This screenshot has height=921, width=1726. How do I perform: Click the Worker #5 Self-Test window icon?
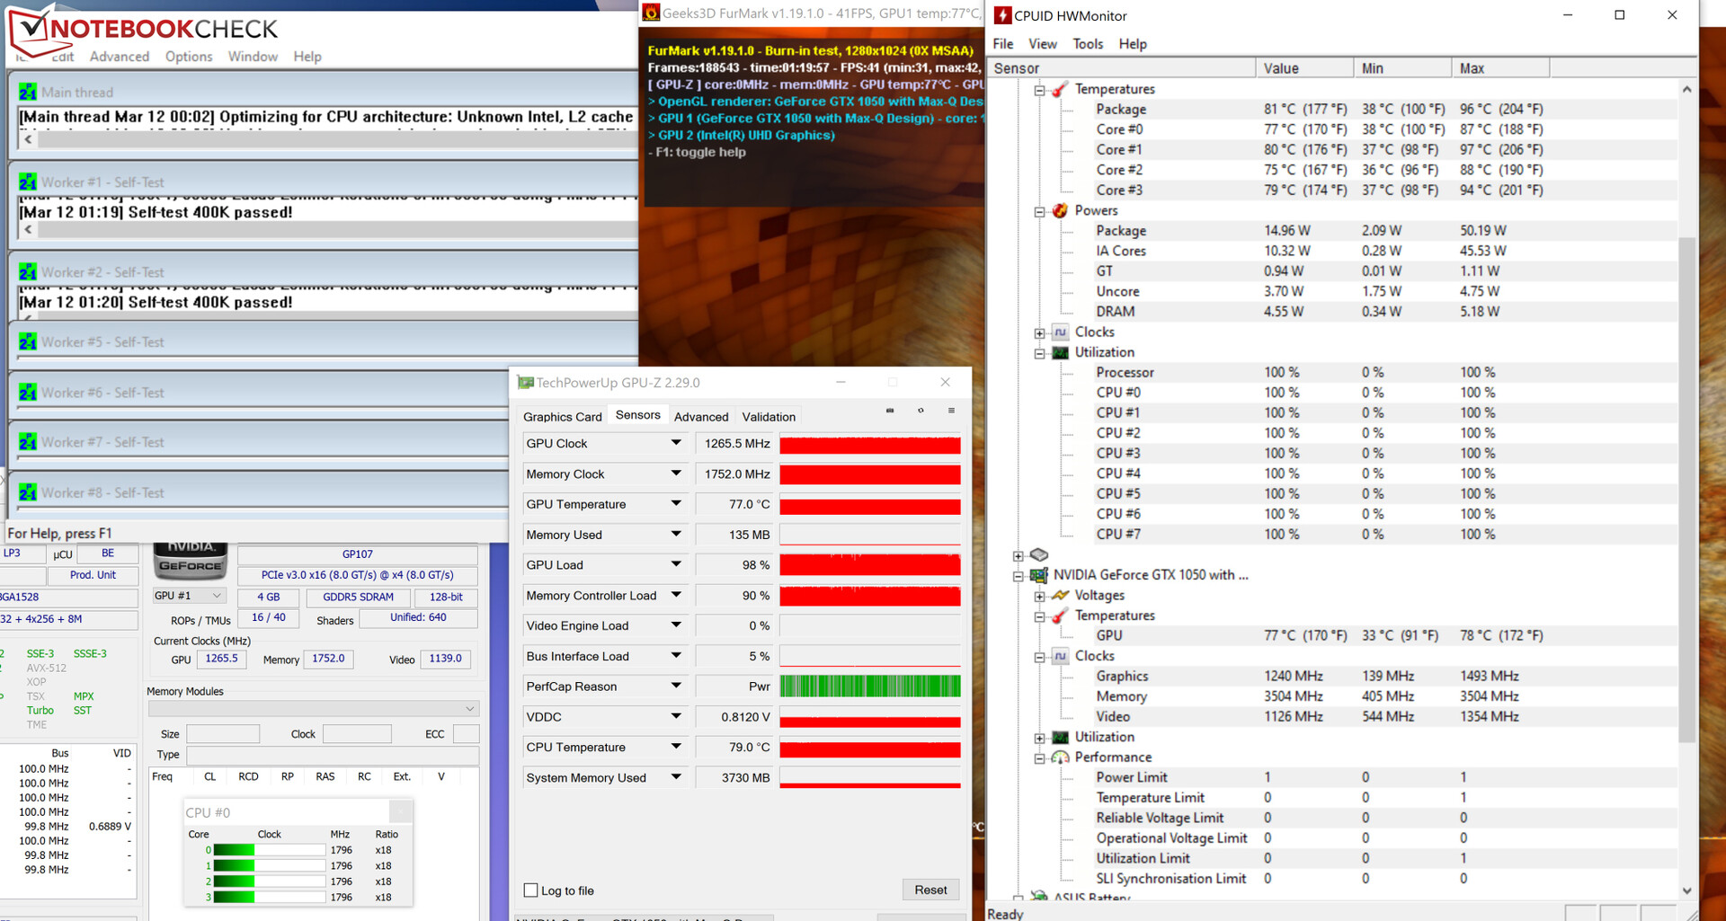tap(28, 341)
